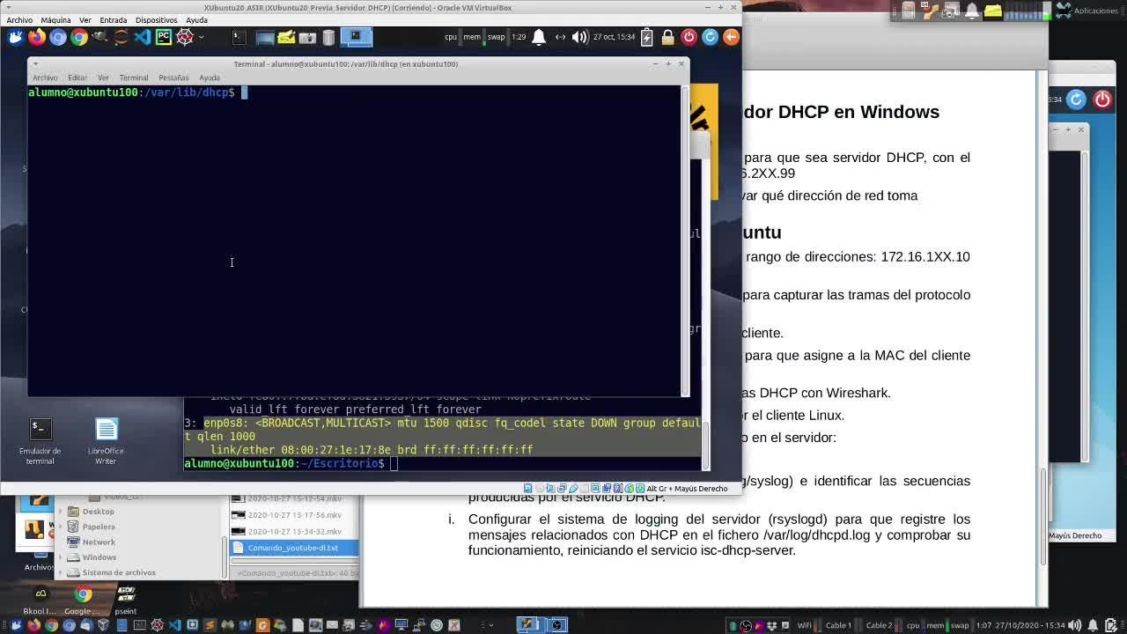The image size is (1127, 634).
Task: Click the VirtualBox host key indicator Alt Gr + Mayús Derecho
Action: click(687, 488)
